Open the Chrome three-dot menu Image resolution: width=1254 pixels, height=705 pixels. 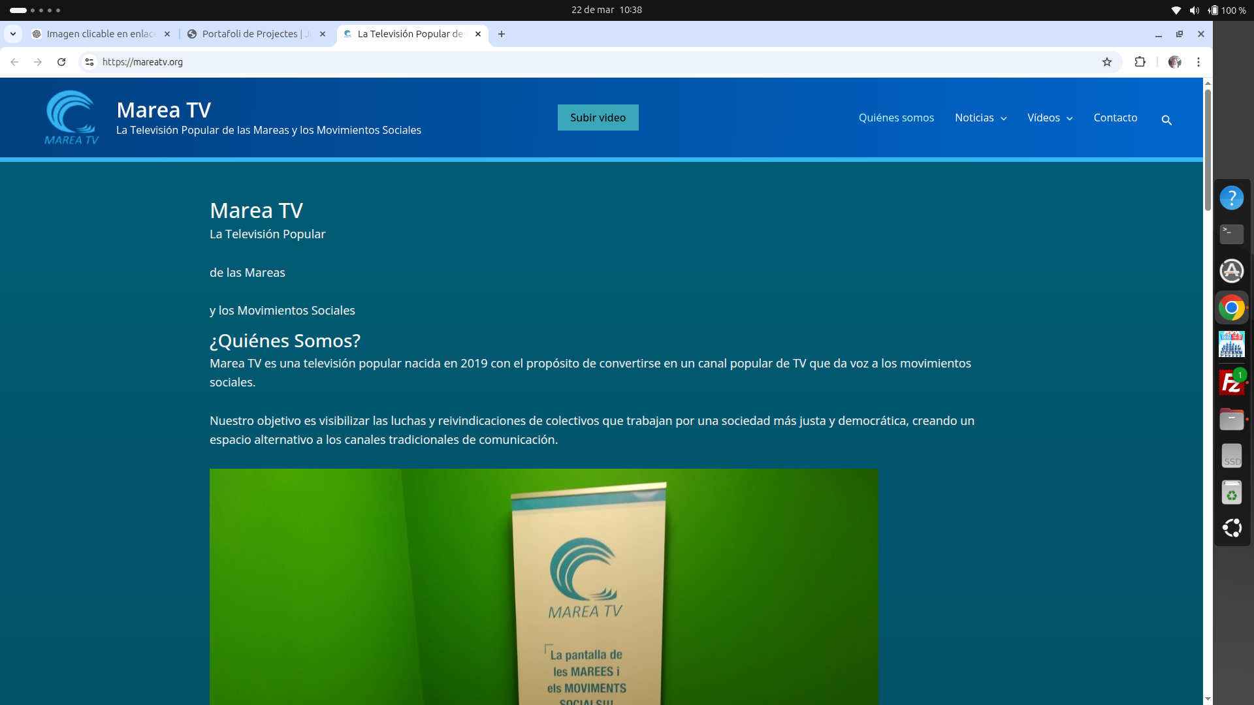click(1198, 62)
